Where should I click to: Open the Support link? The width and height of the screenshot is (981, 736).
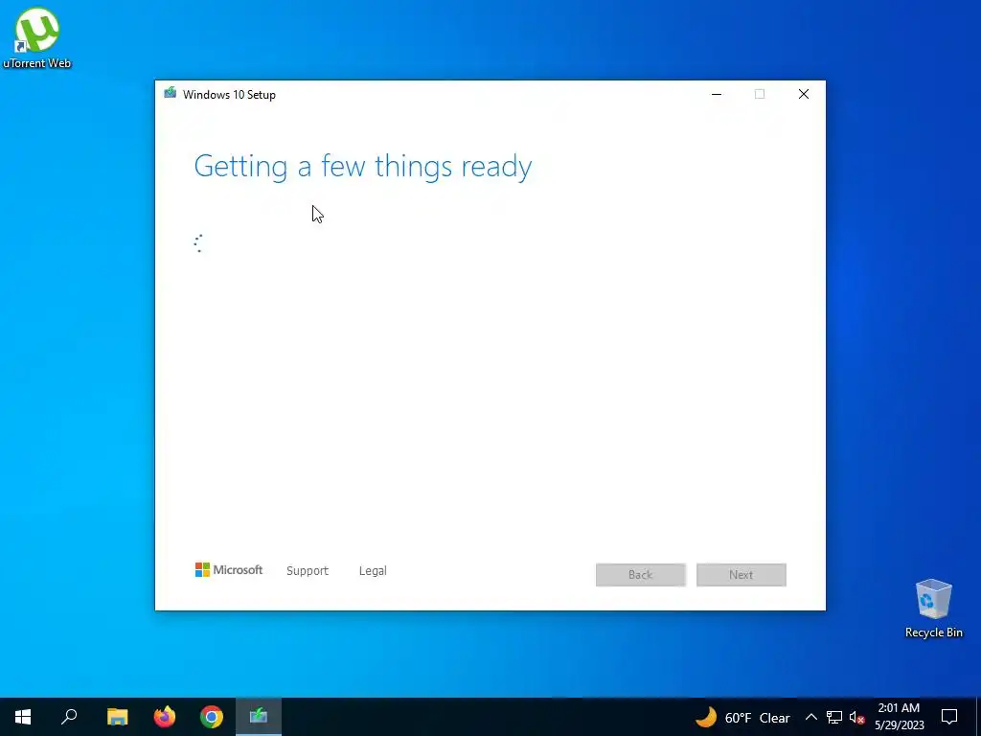tap(308, 571)
